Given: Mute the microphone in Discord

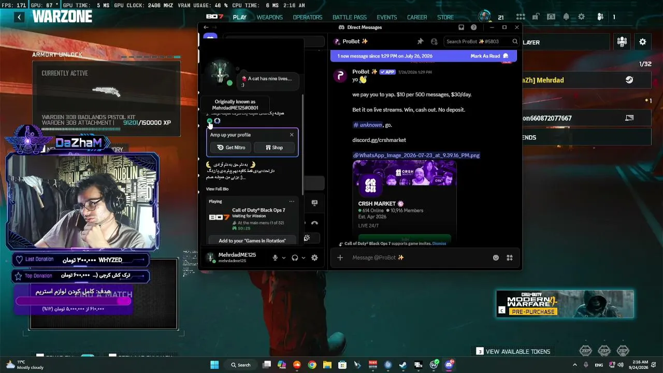Looking at the screenshot, I should point(275,257).
